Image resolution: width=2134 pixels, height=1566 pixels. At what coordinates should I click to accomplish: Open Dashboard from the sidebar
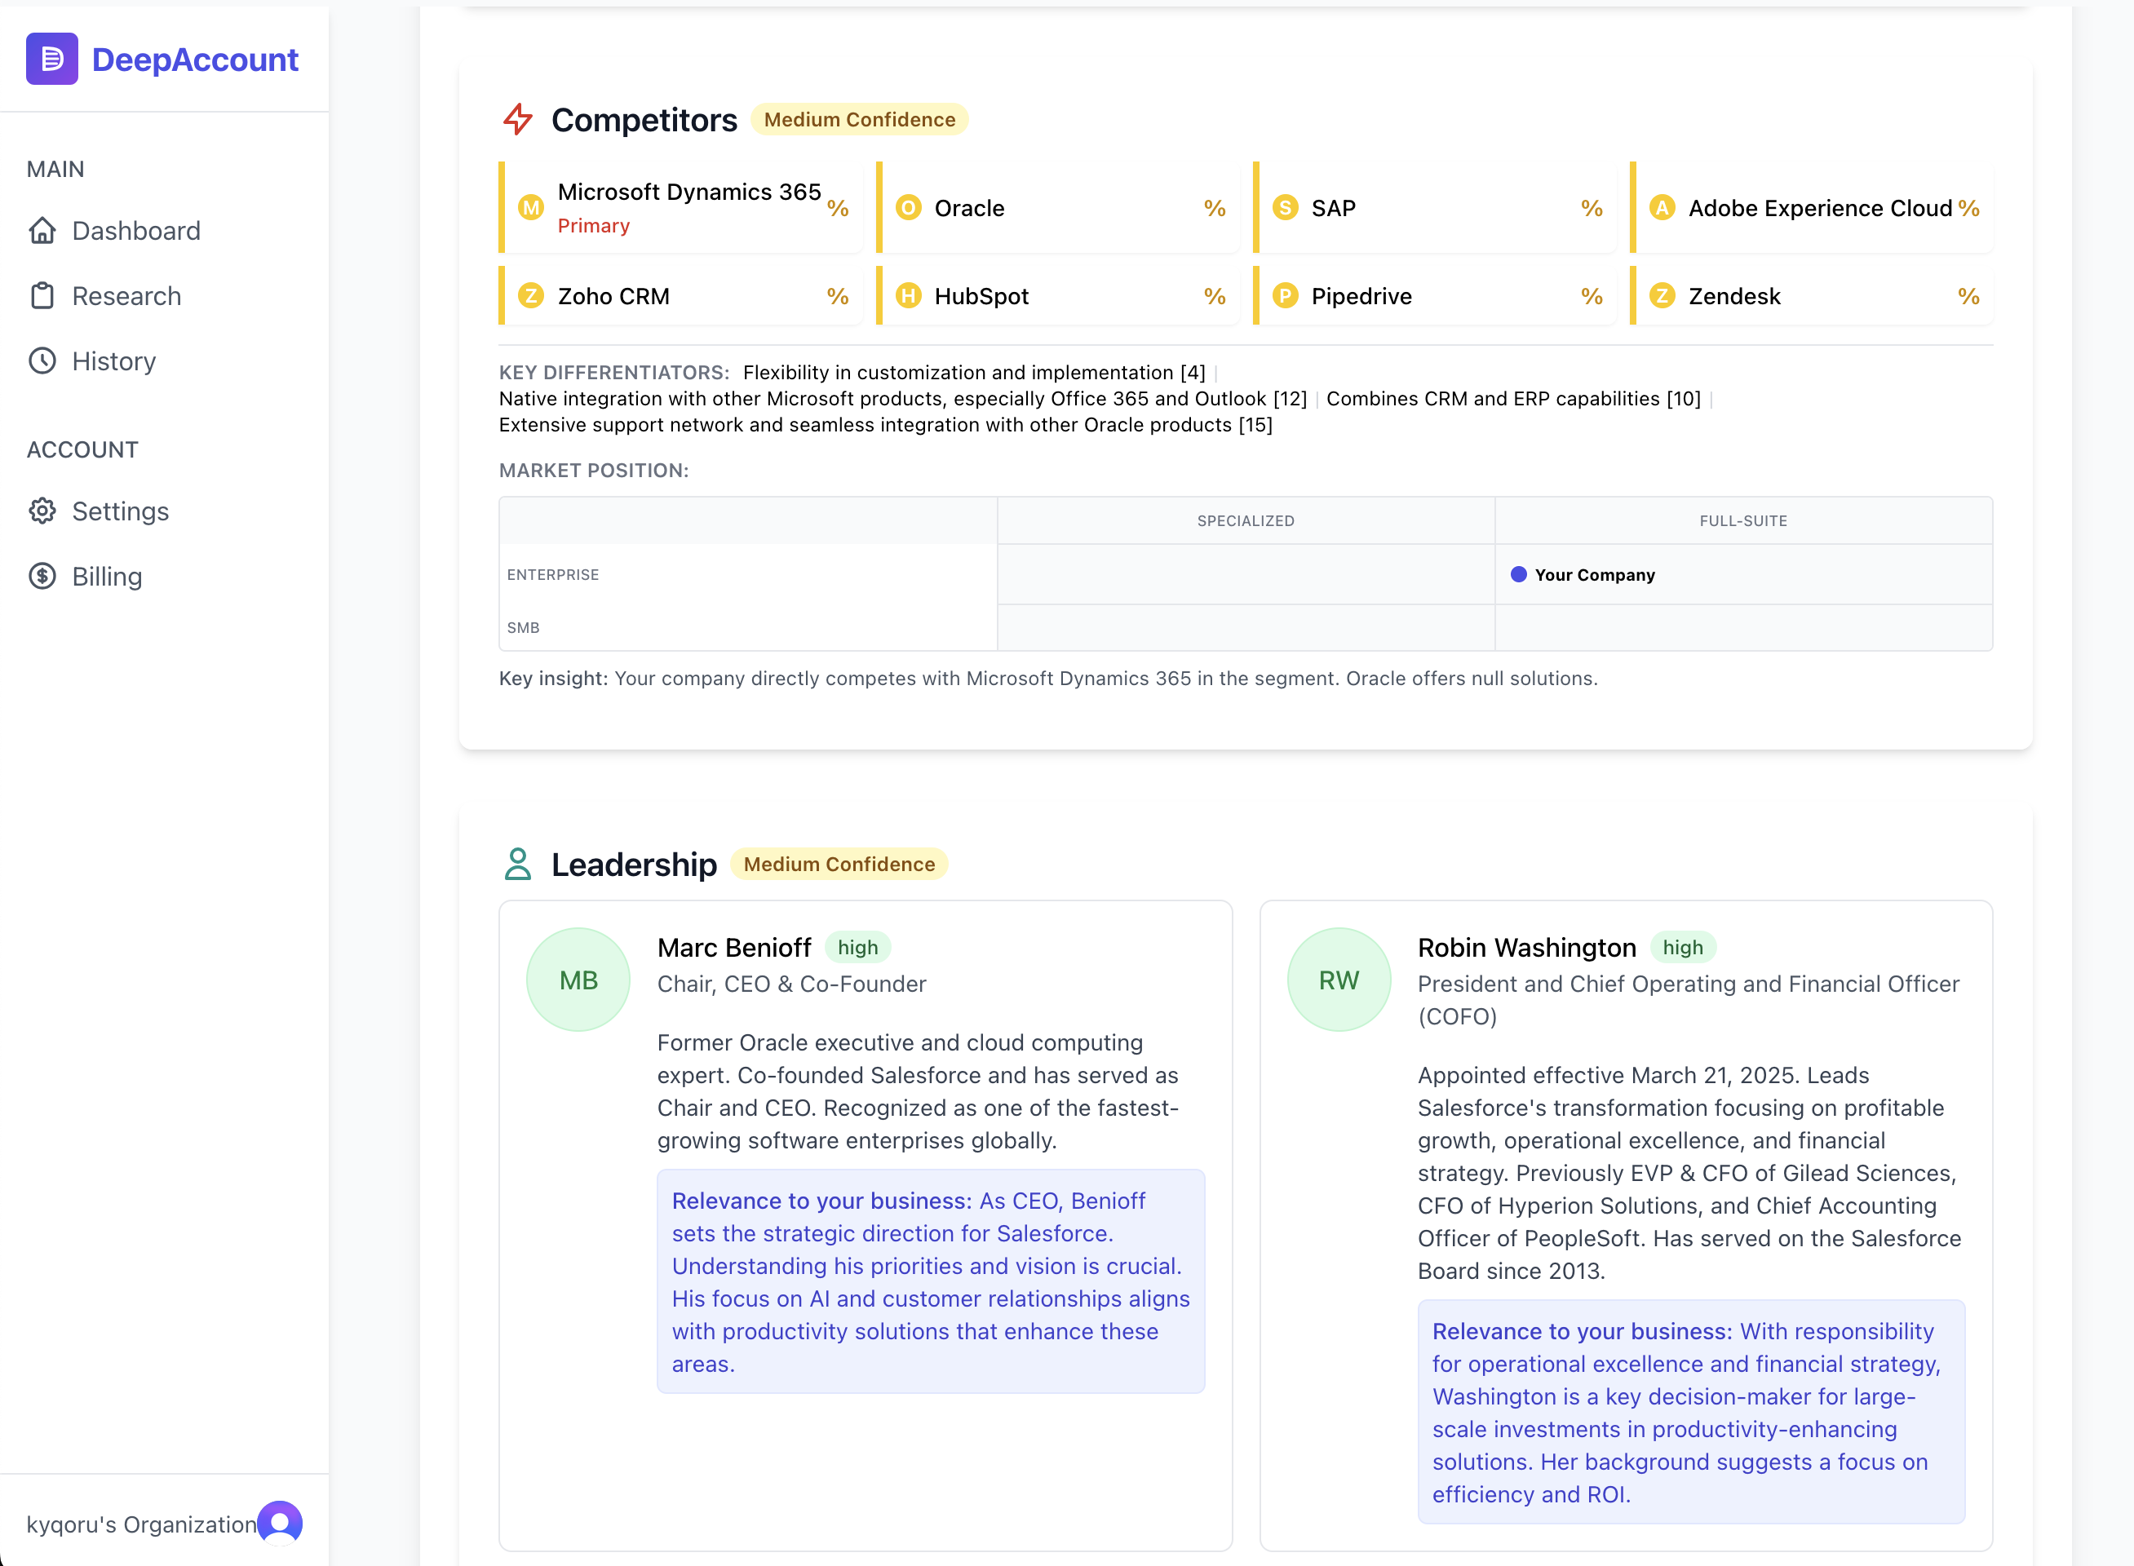(135, 230)
